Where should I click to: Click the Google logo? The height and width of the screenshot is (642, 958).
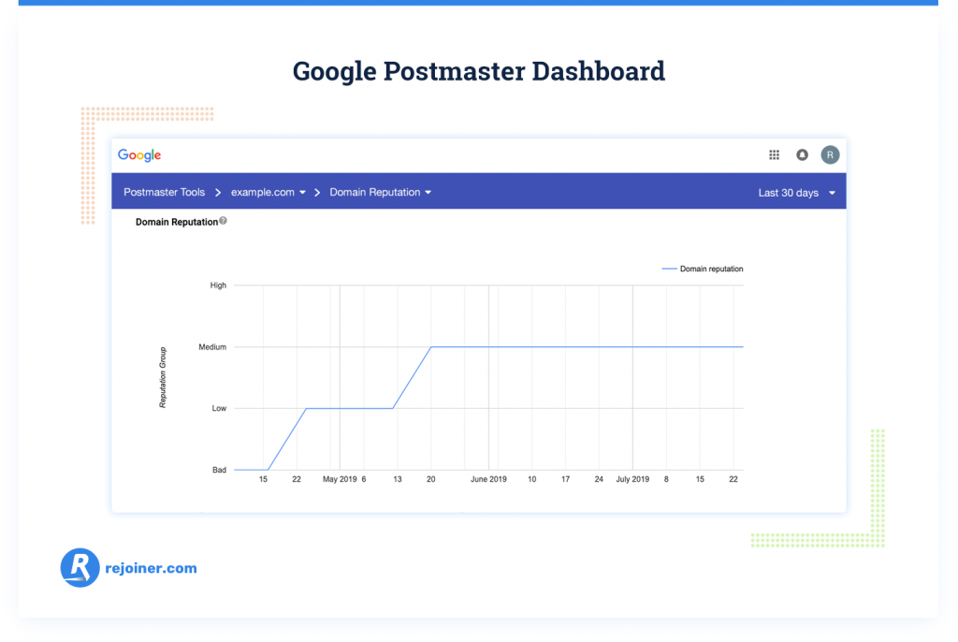tap(139, 154)
